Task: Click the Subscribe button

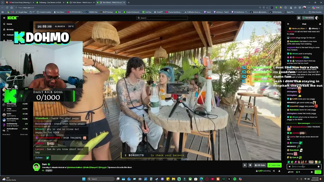Action: (274, 165)
